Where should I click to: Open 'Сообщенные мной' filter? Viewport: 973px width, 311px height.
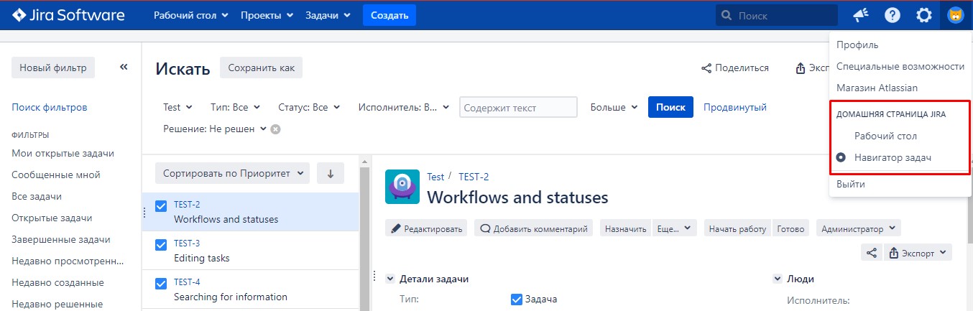pos(56,175)
